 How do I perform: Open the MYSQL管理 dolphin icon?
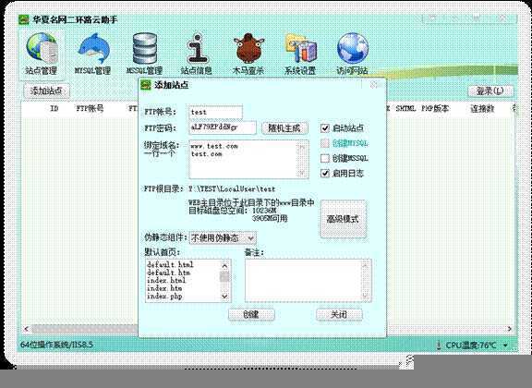point(92,54)
